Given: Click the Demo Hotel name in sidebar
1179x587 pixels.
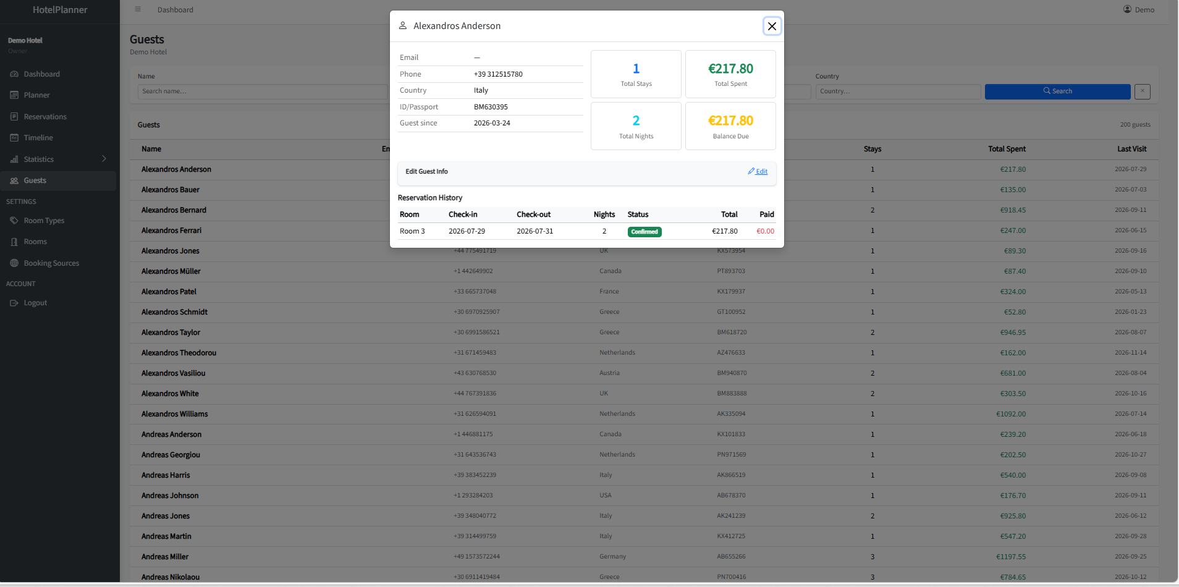Looking at the screenshot, I should (25, 40).
